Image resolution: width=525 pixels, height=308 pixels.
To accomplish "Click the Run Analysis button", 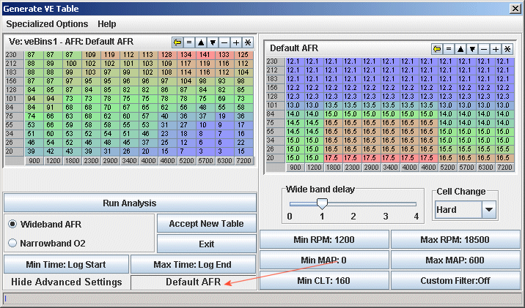I will pos(129,203).
